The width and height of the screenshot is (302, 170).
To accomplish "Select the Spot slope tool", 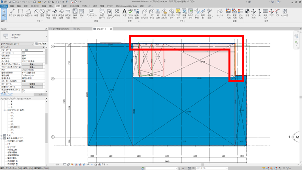I will tap(68, 14).
